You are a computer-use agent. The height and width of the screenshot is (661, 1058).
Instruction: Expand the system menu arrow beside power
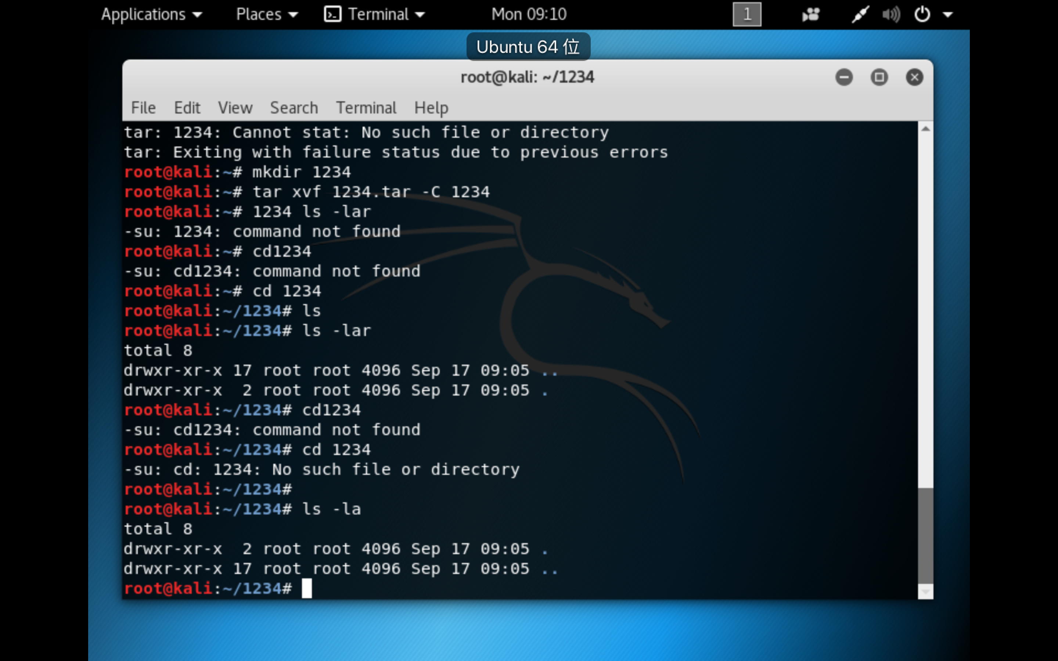(x=947, y=15)
